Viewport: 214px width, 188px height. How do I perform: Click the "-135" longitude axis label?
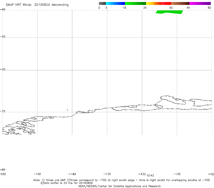tap(107, 174)
